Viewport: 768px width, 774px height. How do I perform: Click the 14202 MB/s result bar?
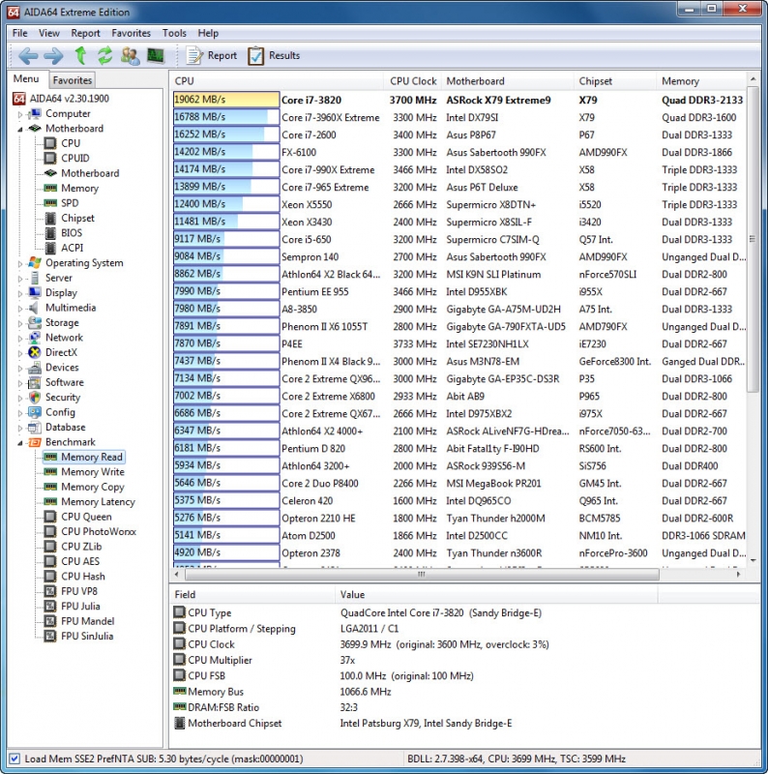point(226,152)
